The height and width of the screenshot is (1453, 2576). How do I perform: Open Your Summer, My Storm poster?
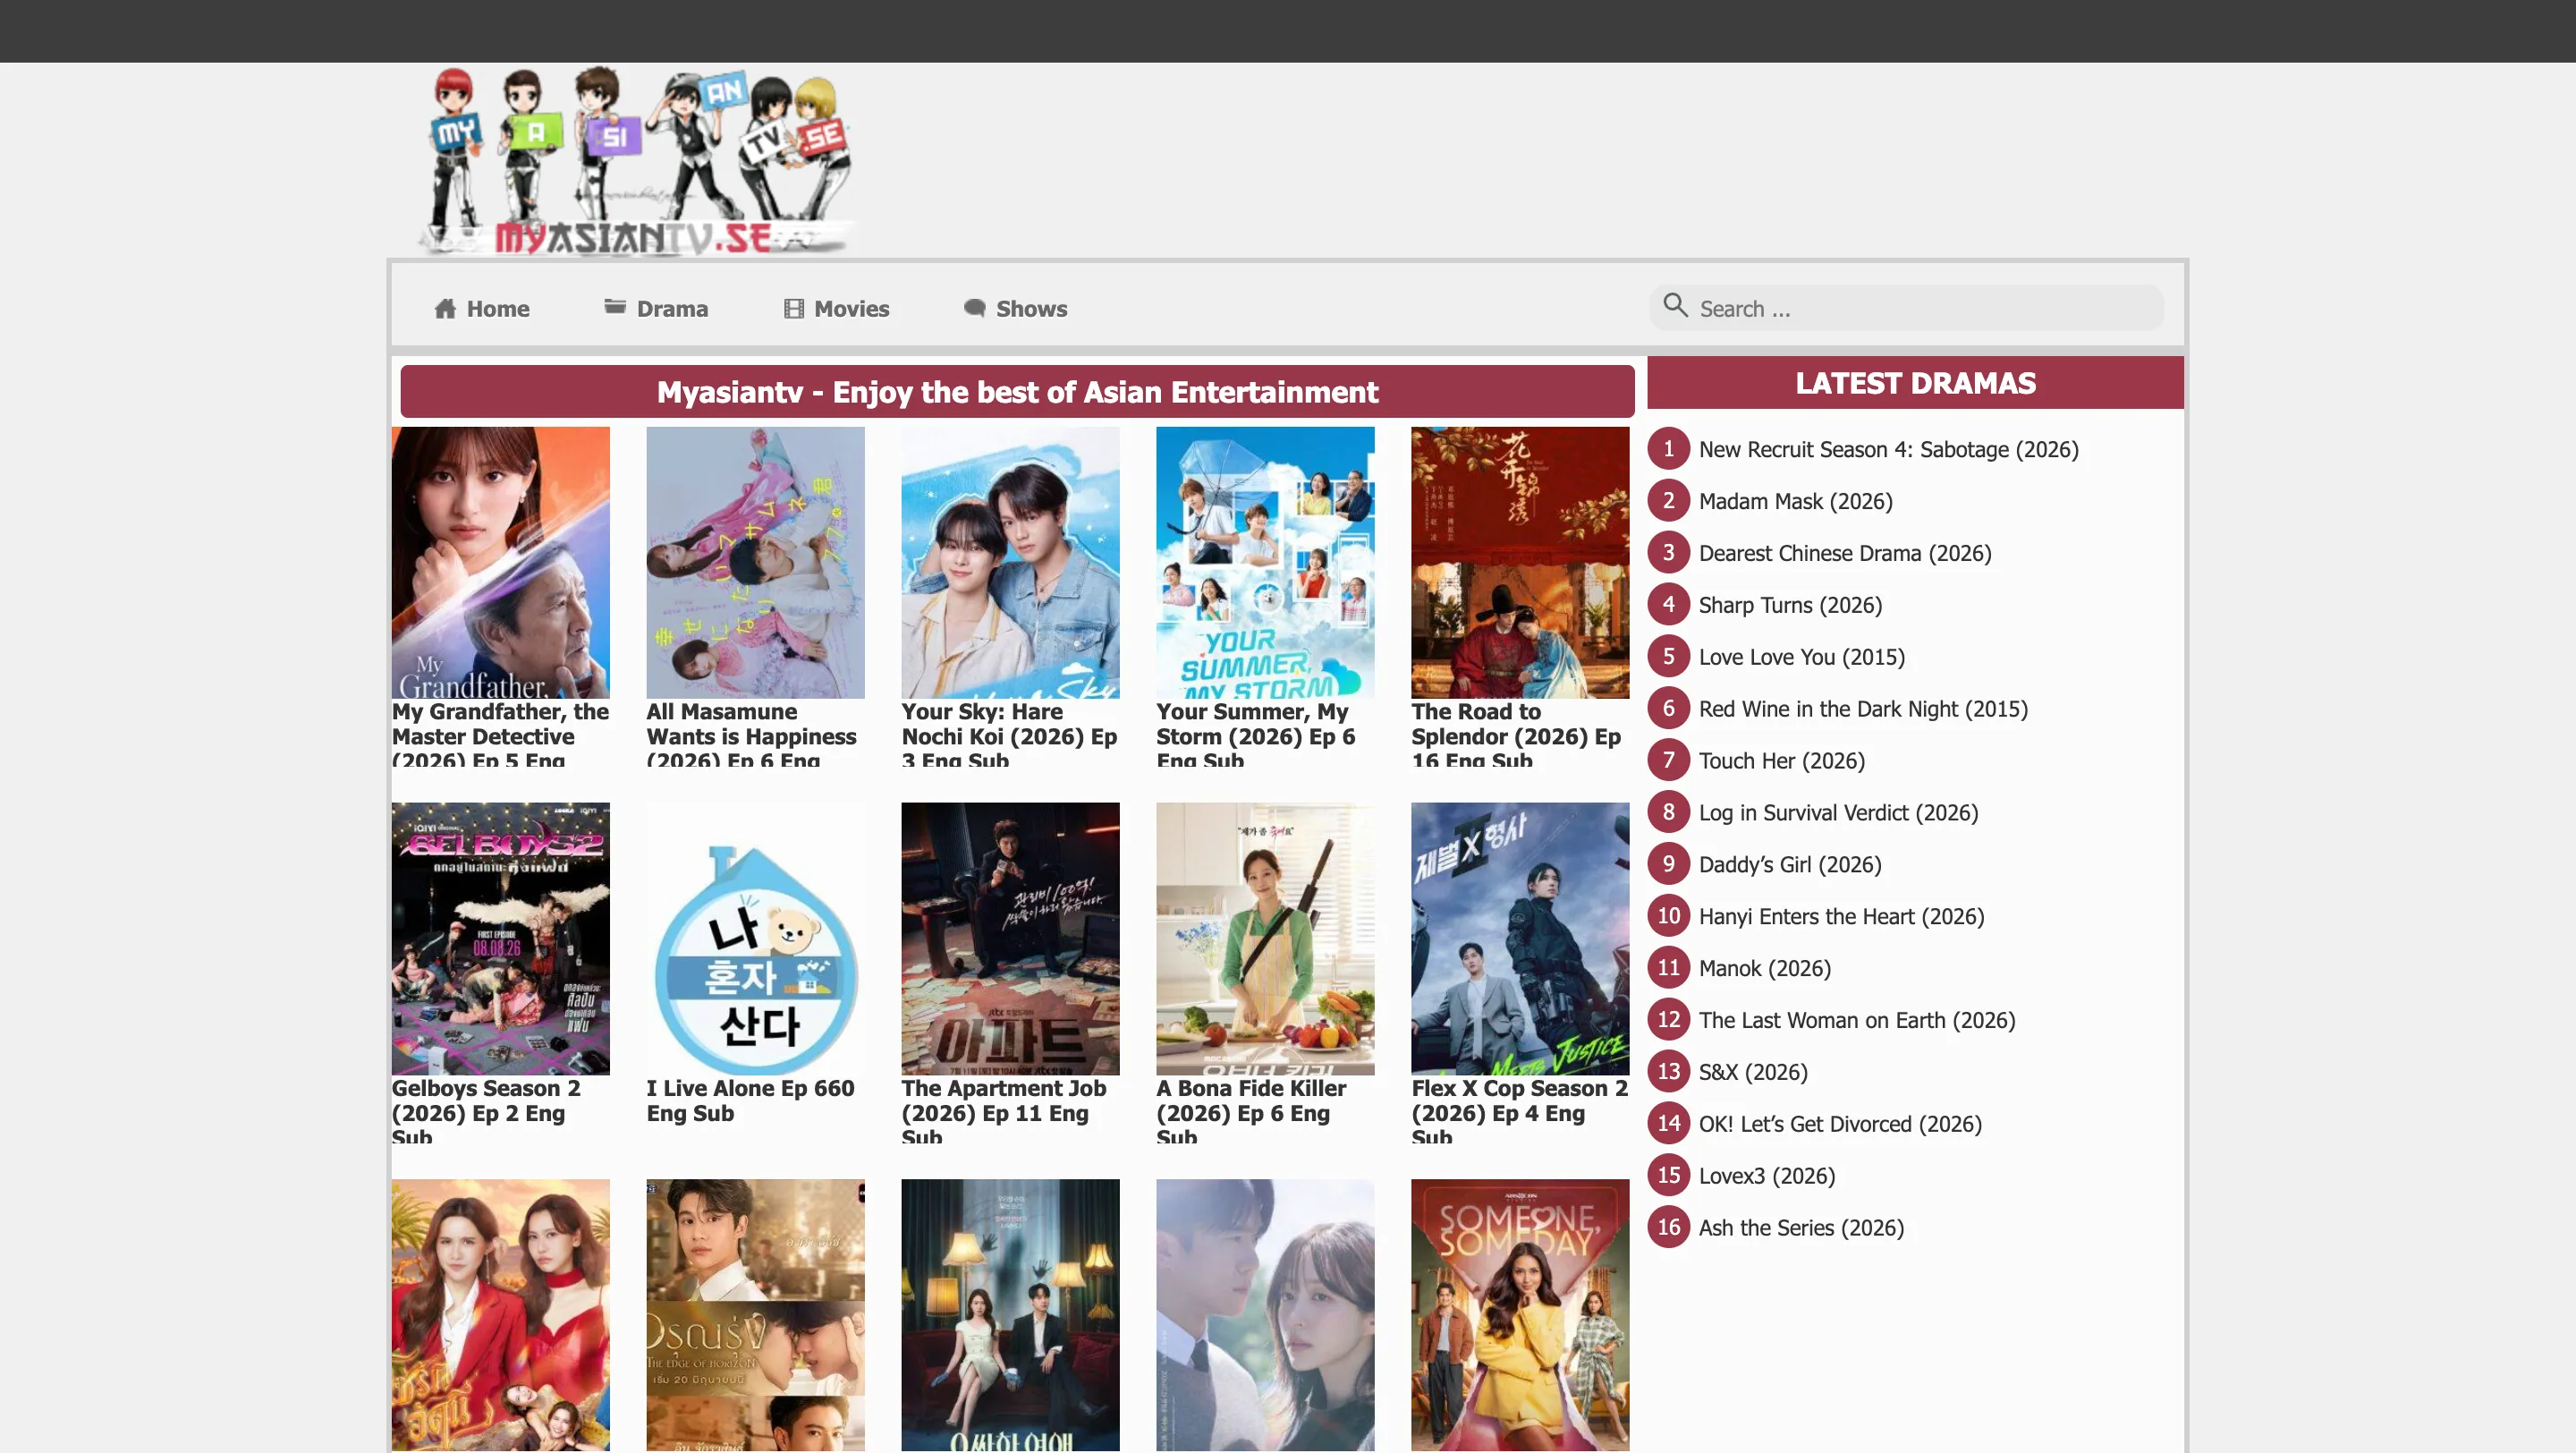click(1266, 563)
